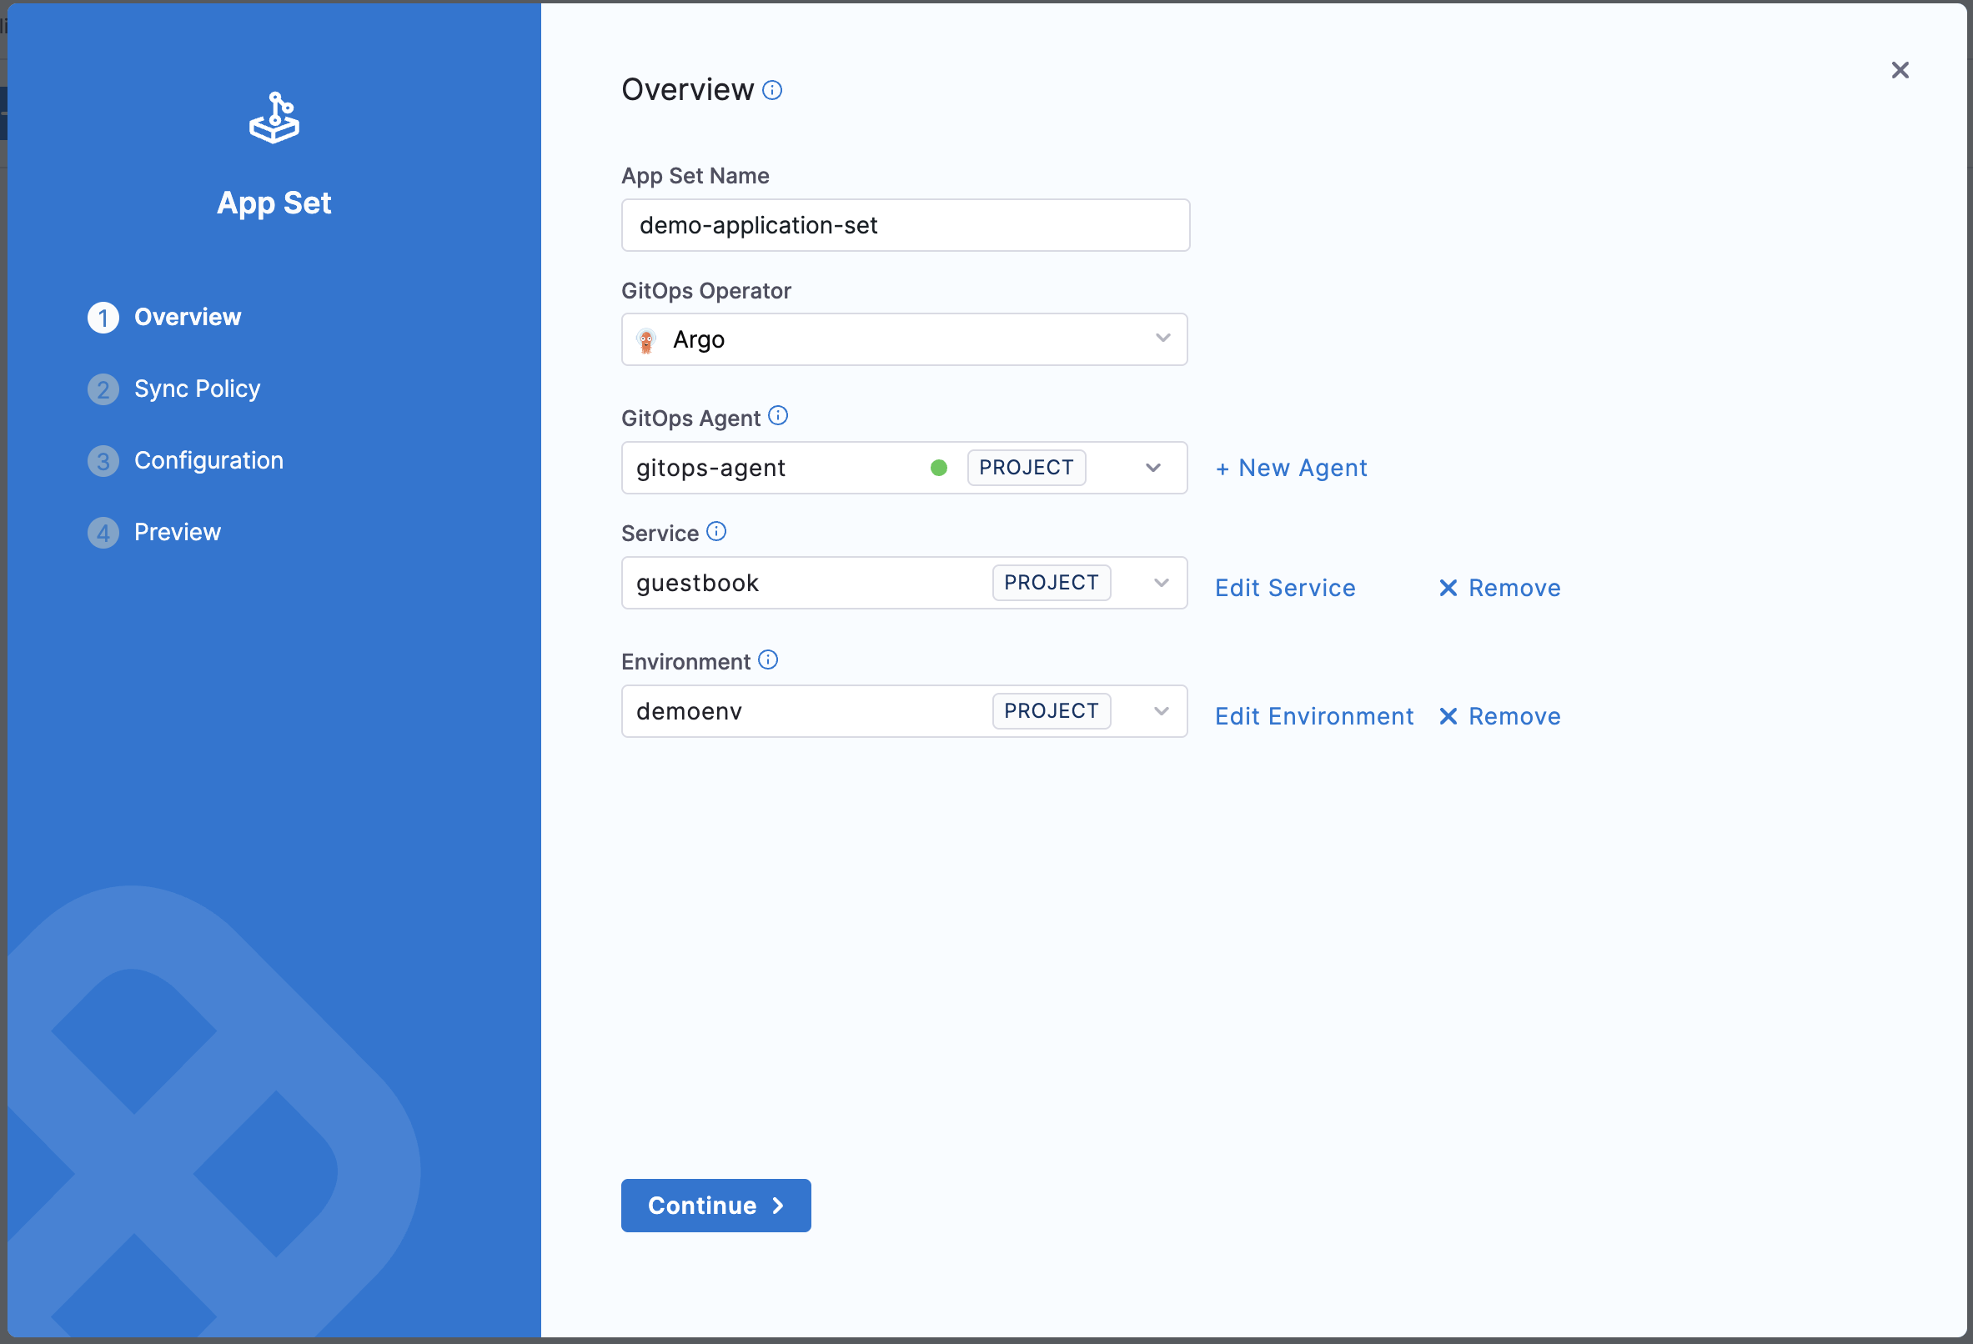This screenshot has width=1973, height=1344.
Task: Expand the Service guestbook dropdown
Action: pyautogui.click(x=1161, y=584)
